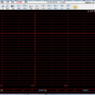
Task: Expand the 个股 dropdown arrow
Action: 45,8
